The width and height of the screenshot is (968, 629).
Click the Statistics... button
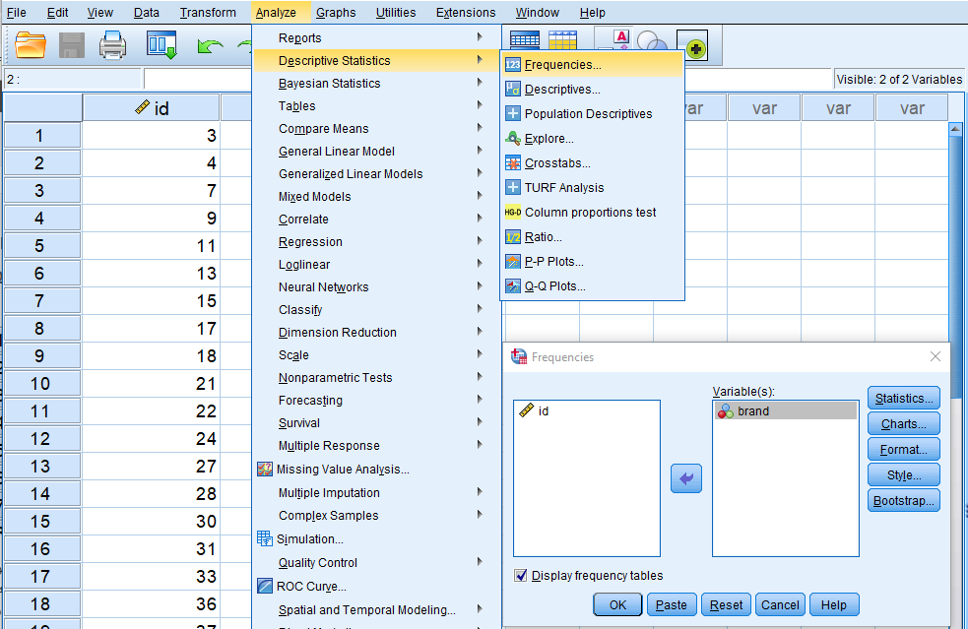904,399
